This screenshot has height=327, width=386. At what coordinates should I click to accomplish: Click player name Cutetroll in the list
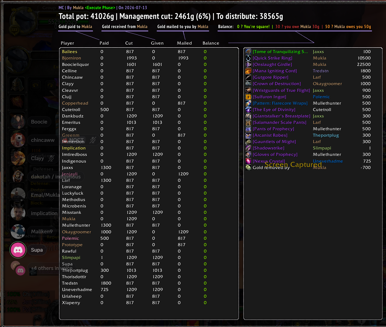71,110
